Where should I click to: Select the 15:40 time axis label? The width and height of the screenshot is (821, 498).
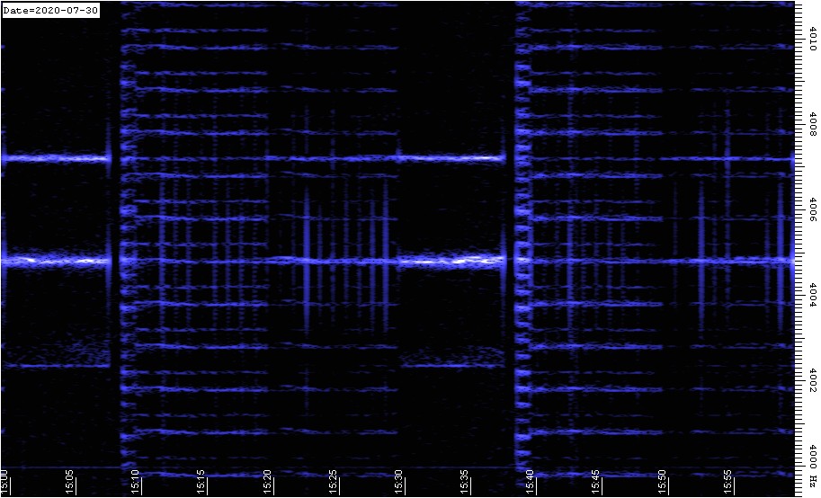[531, 482]
